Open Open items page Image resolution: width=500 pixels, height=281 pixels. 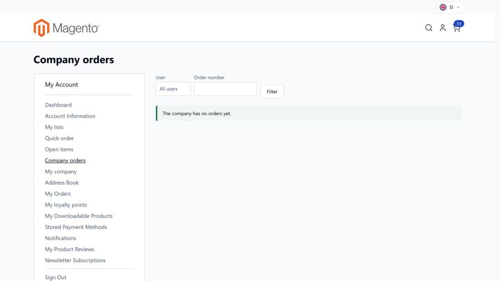coord(59,149)
